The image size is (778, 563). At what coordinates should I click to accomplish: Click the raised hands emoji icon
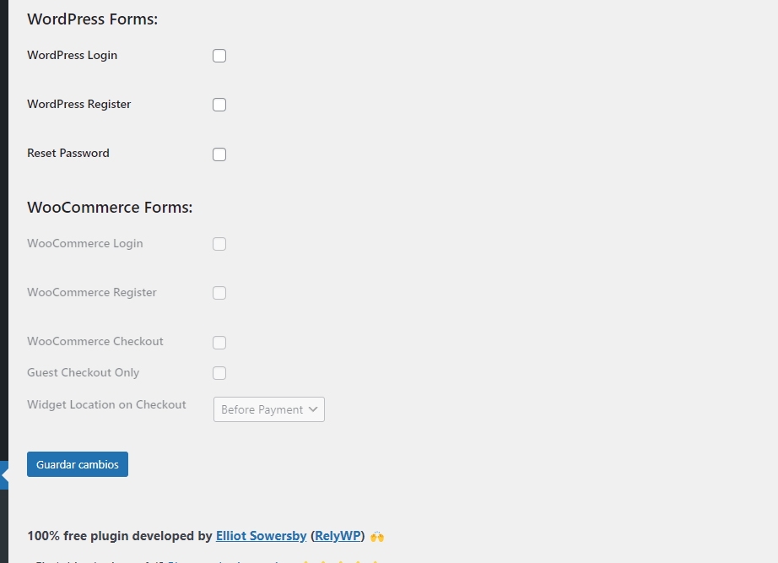(377, 537)
